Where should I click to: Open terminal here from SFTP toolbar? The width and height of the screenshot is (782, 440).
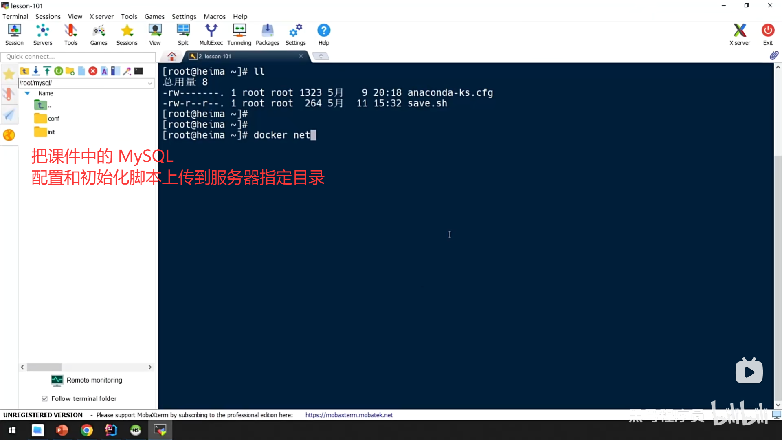139,71
